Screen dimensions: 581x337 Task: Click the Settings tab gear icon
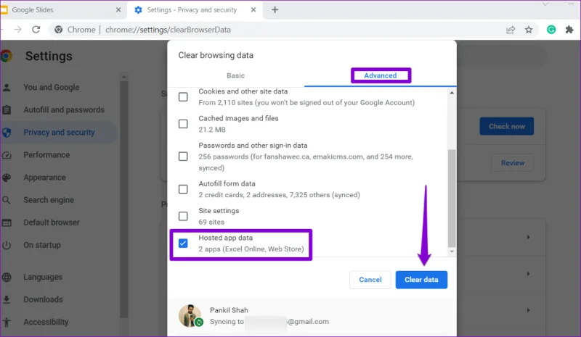pos(138,10)
